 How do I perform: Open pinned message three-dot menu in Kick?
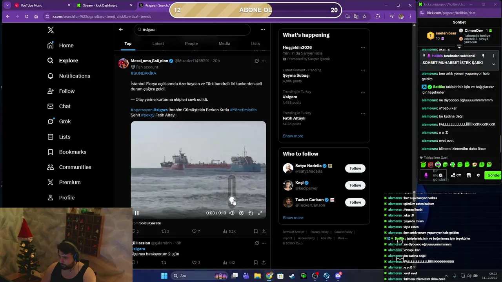493,56
